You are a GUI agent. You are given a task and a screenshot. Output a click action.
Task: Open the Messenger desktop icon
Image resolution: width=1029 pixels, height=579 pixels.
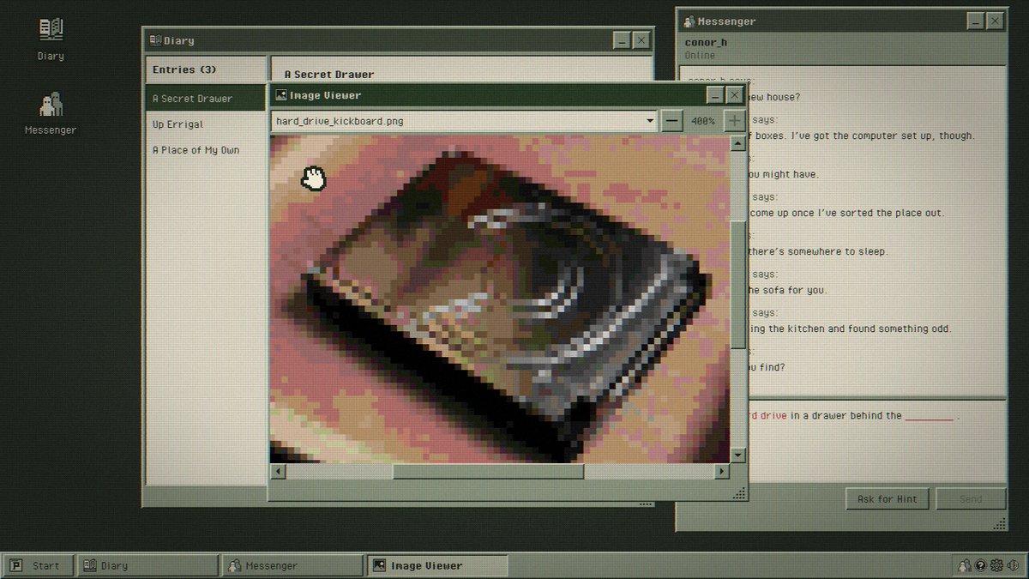[51, 113]
